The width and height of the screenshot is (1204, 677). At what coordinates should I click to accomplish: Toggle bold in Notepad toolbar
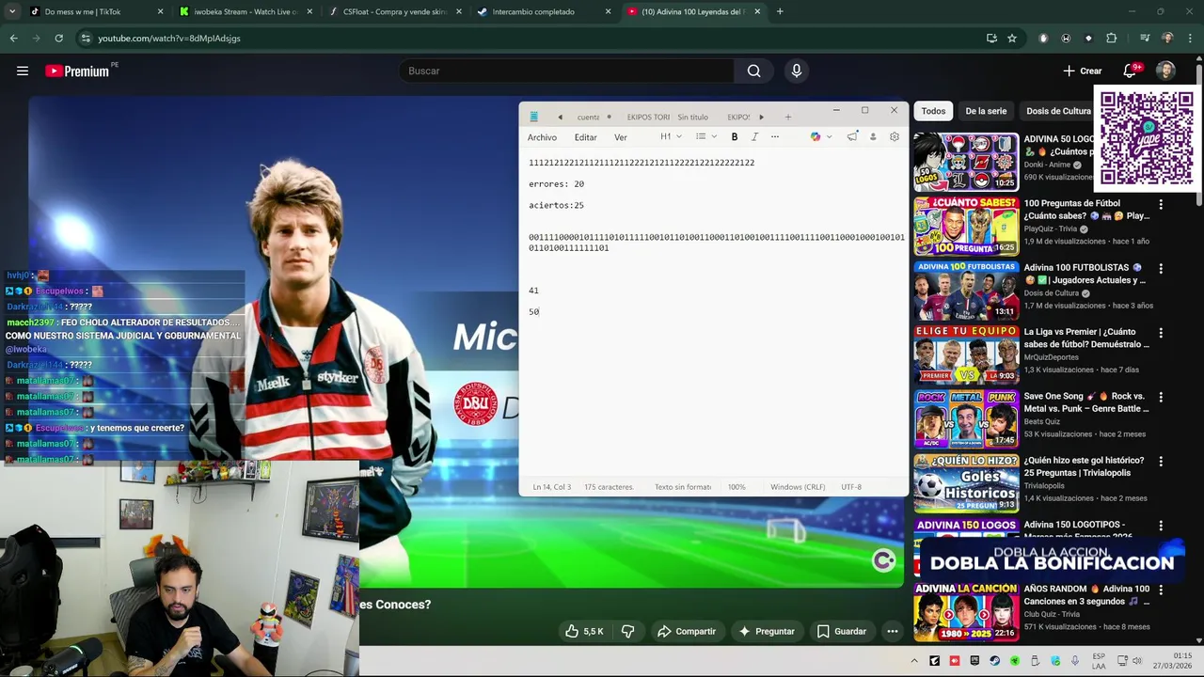coord(735,136)
